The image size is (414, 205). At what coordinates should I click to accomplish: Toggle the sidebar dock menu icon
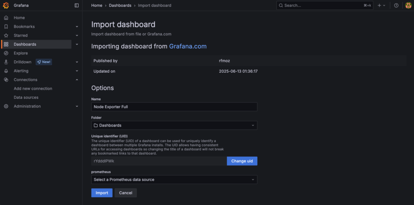(x=76, y=5)
